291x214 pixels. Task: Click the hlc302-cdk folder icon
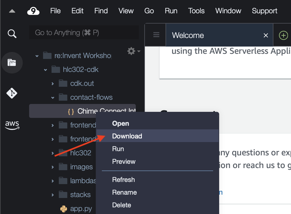(56, 70)
